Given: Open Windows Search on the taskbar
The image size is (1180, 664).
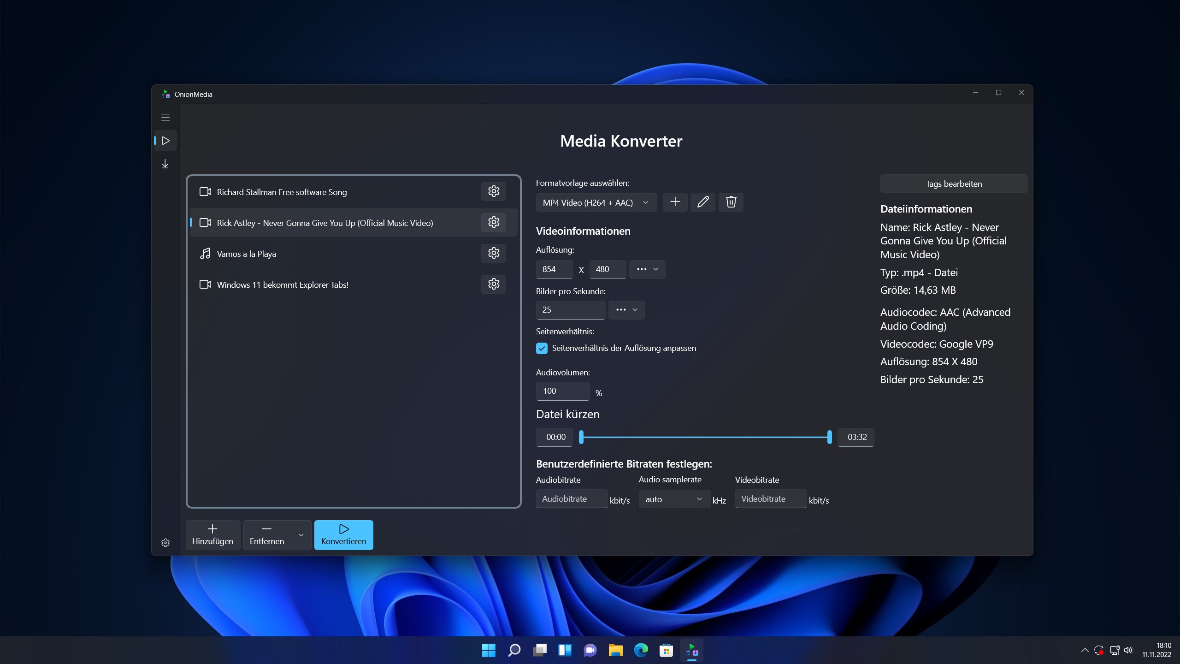Looking at the screenshot, I should [x=514, y=650].
